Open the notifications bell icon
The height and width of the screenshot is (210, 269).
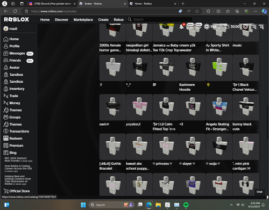tap(181, 27)
